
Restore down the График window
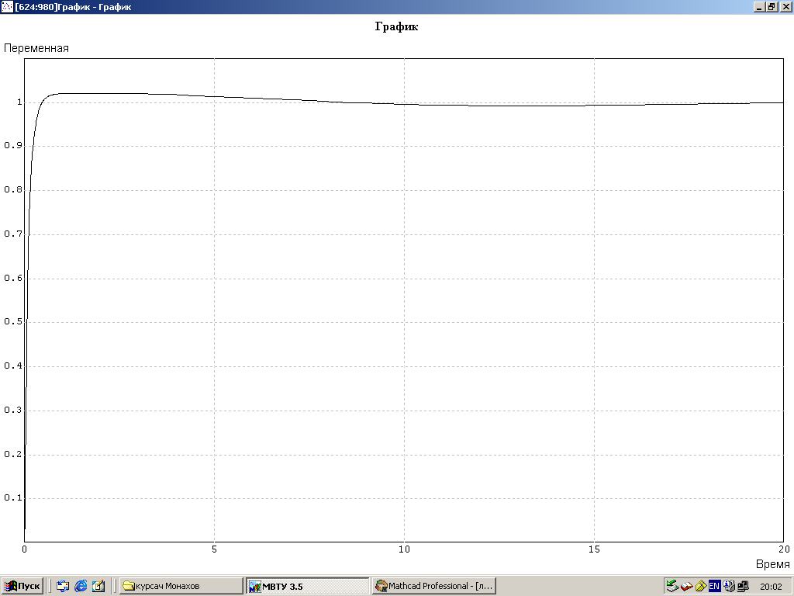coord(771,6)
